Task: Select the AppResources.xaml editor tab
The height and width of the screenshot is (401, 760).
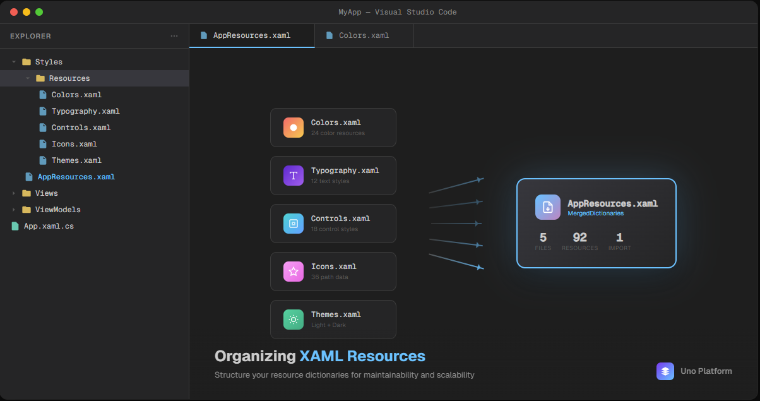Action: click(x=251, y=35)
